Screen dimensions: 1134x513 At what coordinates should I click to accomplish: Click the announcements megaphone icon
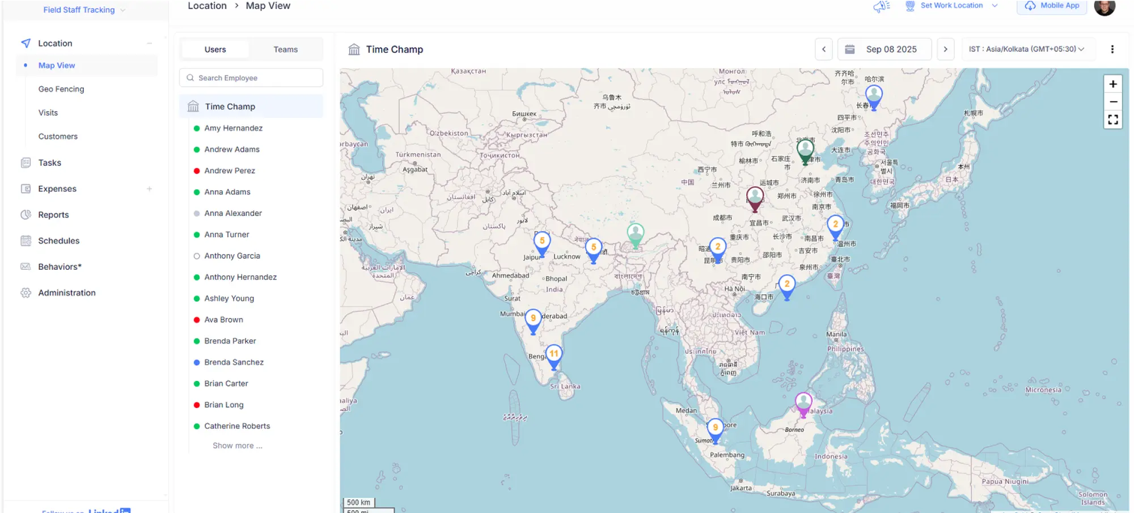pos(881,6)
